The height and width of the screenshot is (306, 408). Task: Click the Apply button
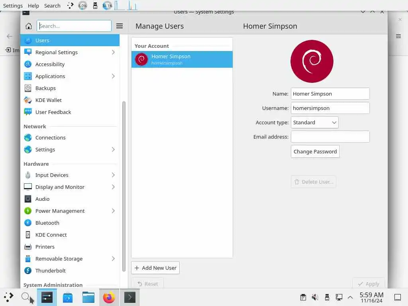click(369, 284)
